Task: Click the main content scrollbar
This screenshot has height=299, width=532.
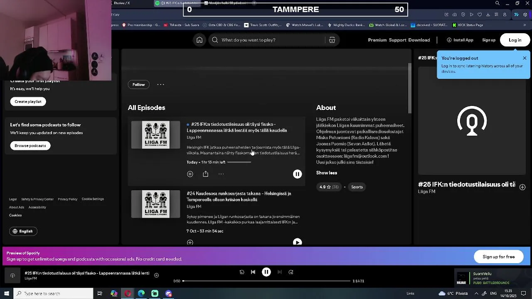Action: click(x=409, y=88)
